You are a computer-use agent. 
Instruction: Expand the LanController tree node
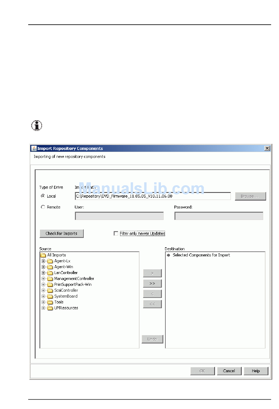click(x=43, y=273)
